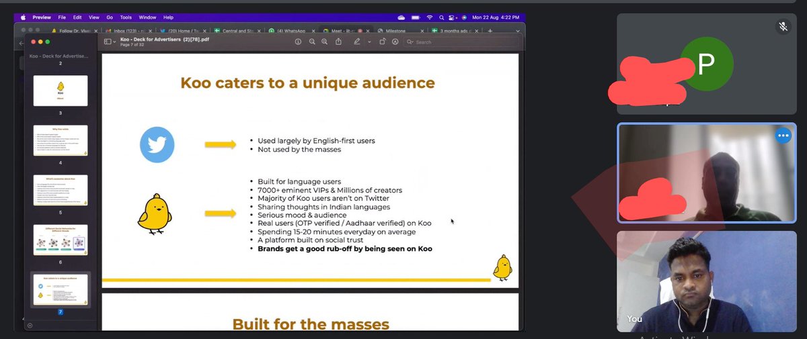Image resolution: width=807 pixels, height=339 pixels.
Task: Click the Built for the masses heading
Action: pos(311,324)
